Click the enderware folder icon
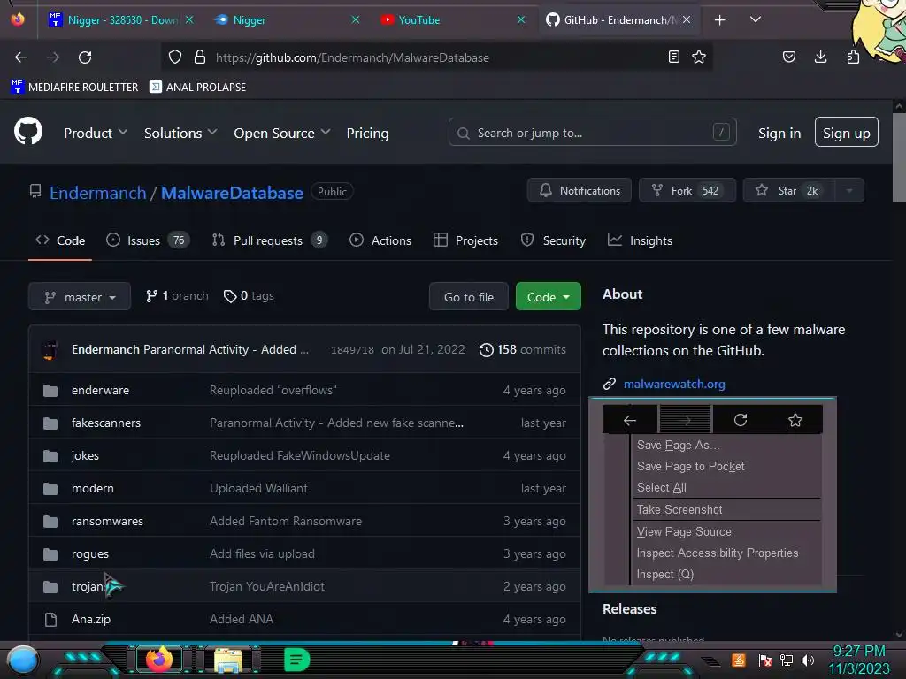906x679 pixels. point(50,391)
